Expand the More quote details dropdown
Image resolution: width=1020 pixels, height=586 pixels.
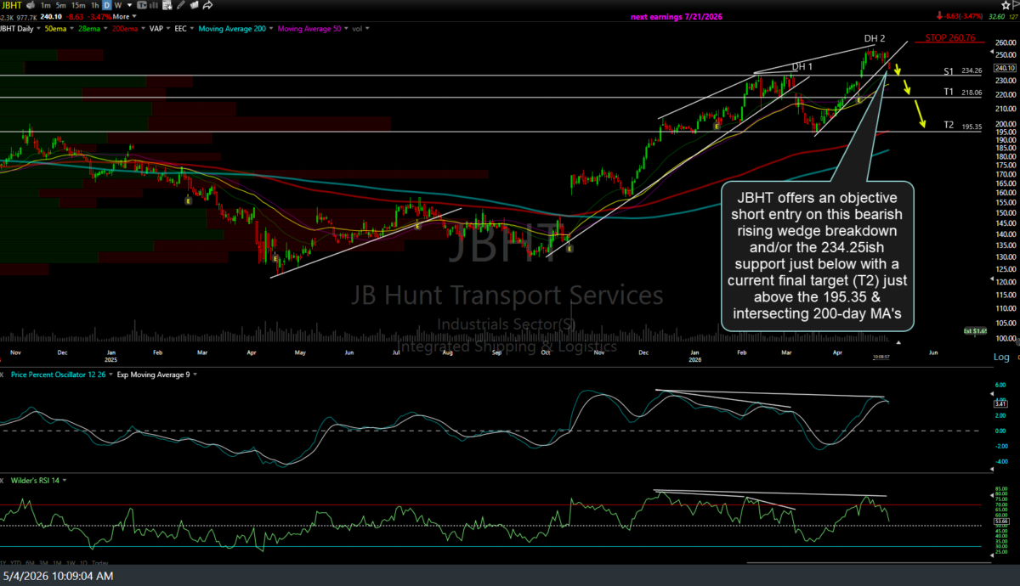pyautogui.click(x=124, y=17)
